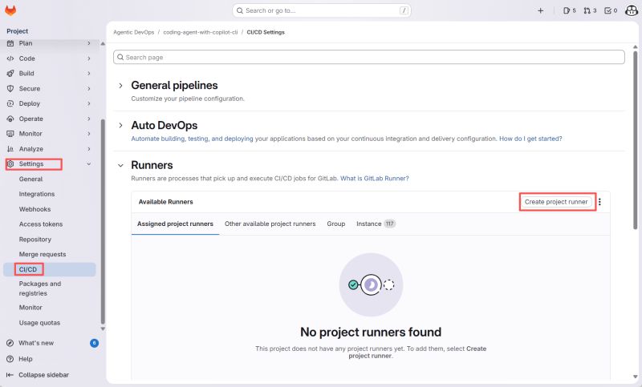Collapse the Runners section
This screenshot has height=387, width=642.
coord(120,166)
